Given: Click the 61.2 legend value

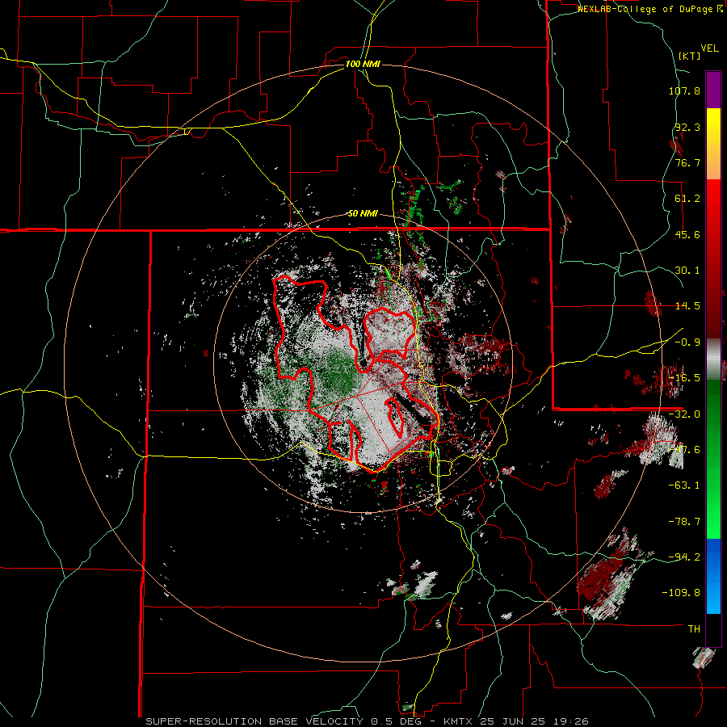Looking at the screenshot, I should [687, 199].
